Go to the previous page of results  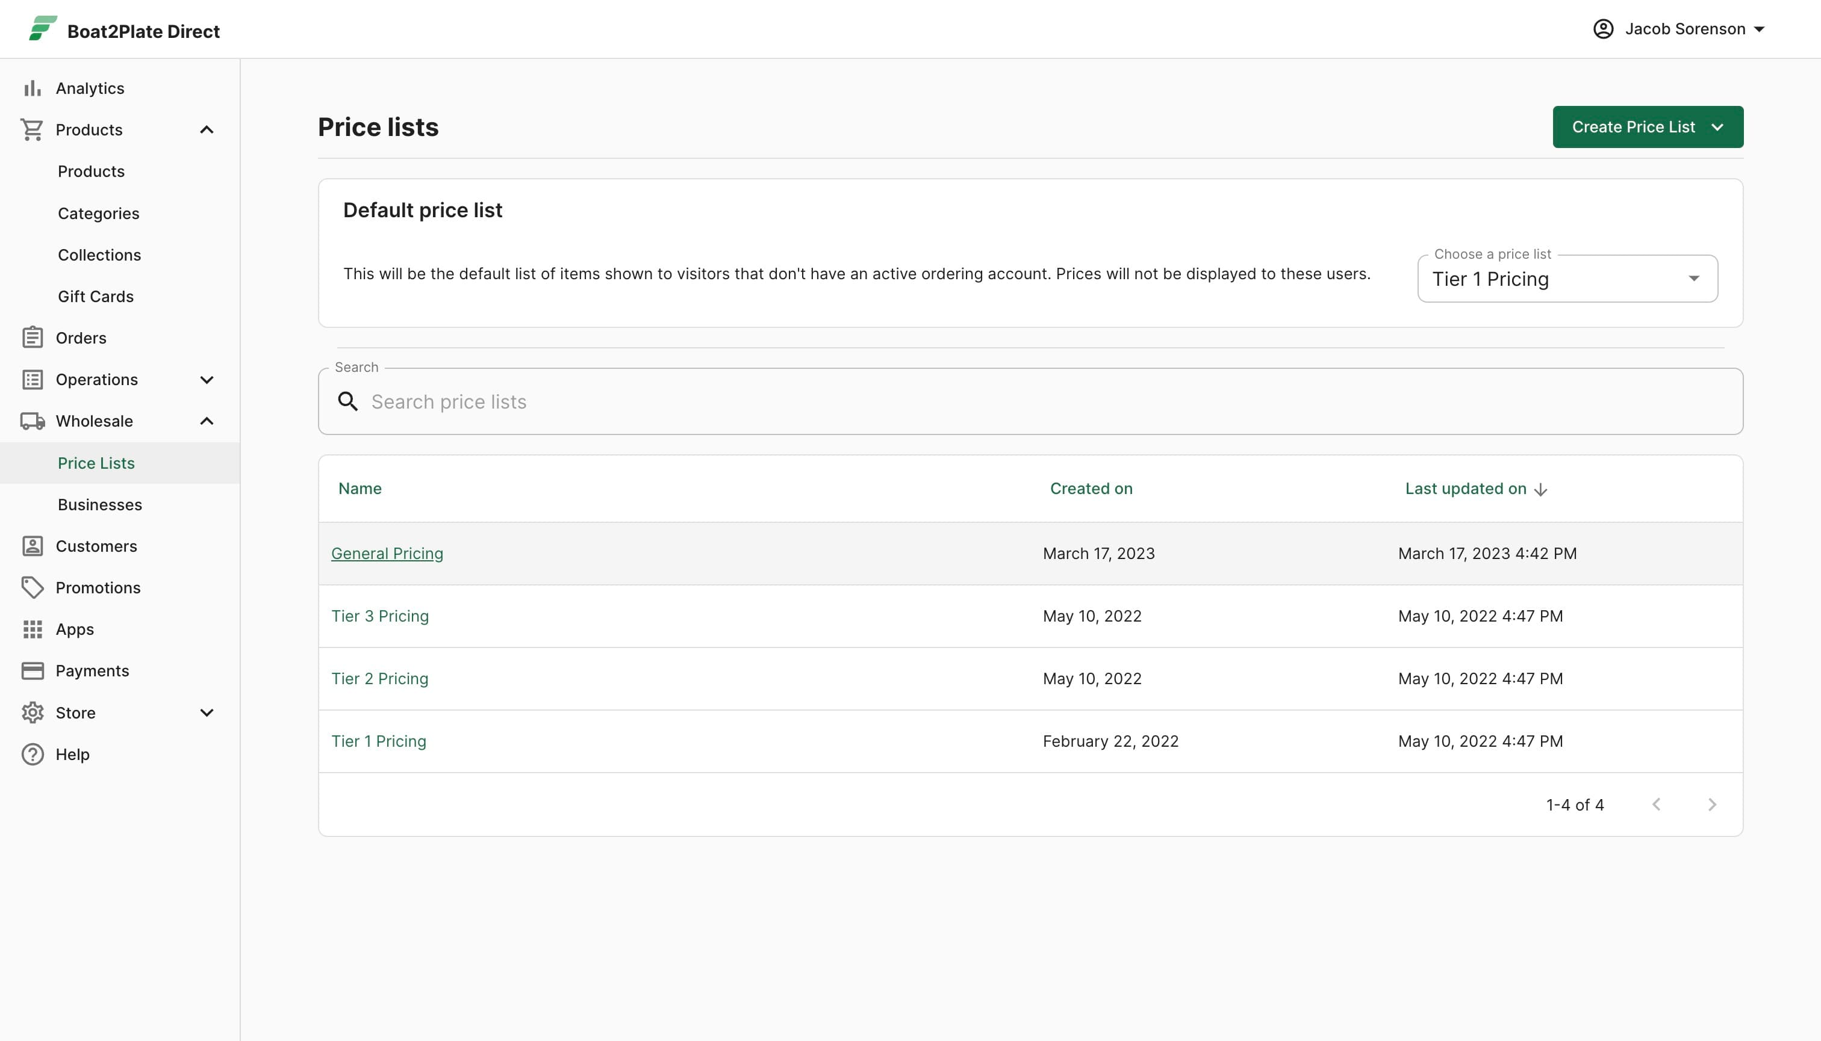[x=1656, y=805]
